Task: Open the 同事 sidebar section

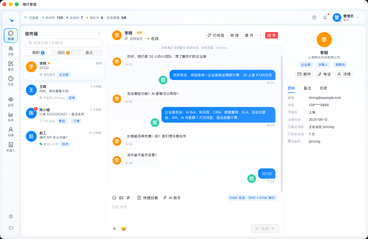Action: (11, 132)
